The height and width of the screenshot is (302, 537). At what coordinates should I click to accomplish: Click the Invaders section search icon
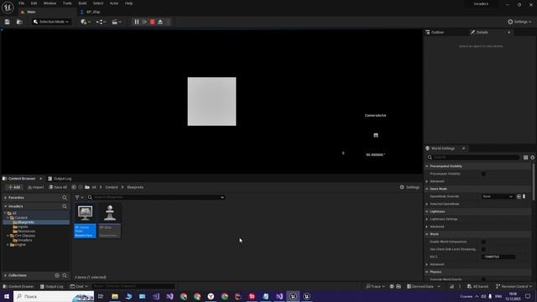point(65,206)
